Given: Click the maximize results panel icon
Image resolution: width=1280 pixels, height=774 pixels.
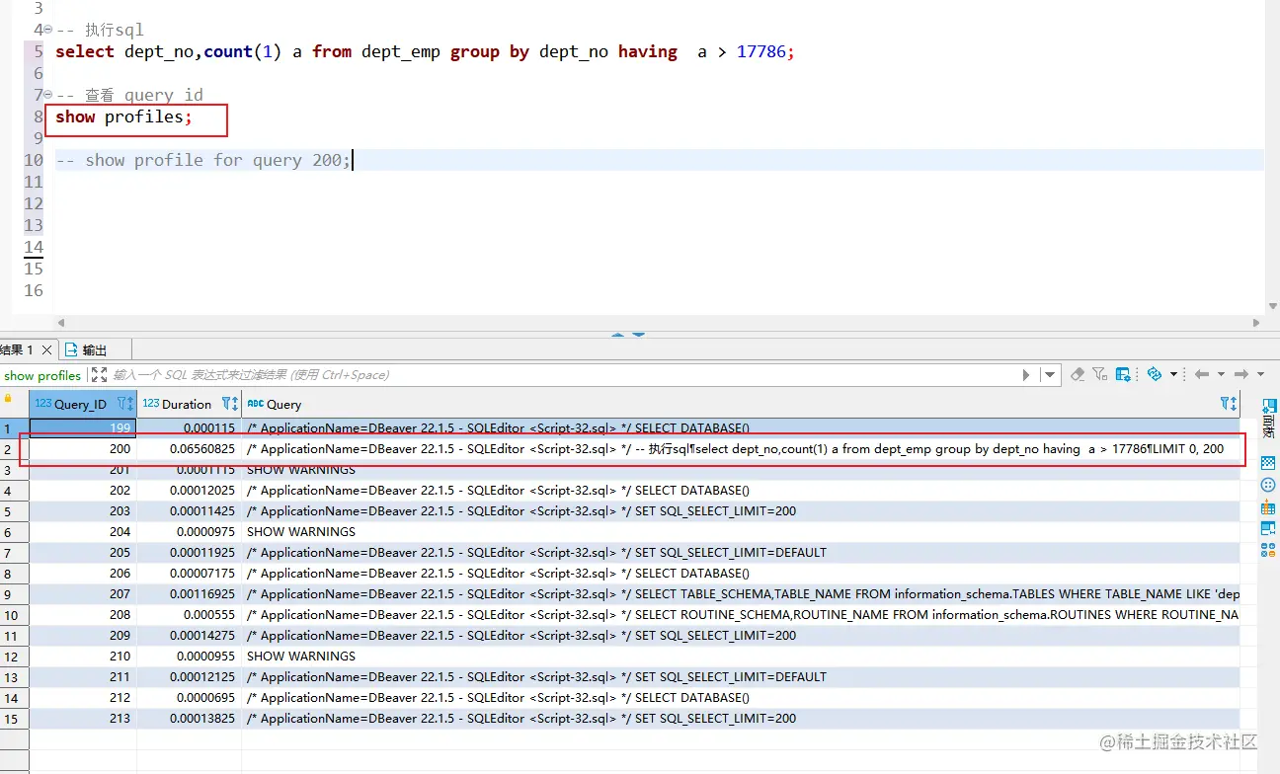Looking at the screenshot, I should pos(99,374).
